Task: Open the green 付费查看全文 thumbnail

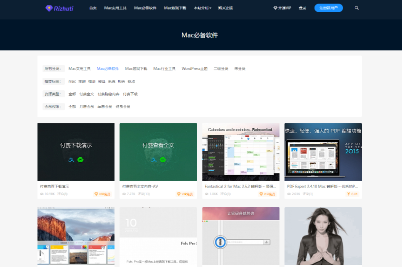Action: pyautogui.click(x=158, y=152)
